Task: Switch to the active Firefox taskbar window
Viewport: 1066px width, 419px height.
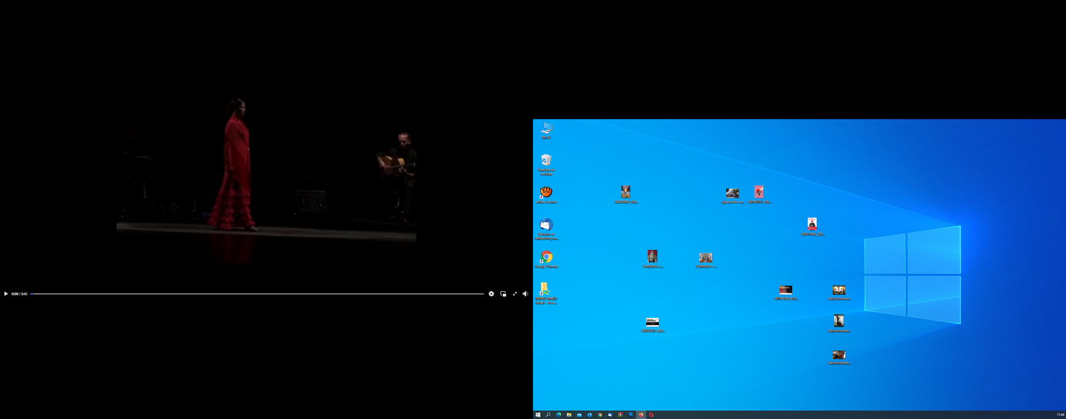Action: tap(641, 414)
